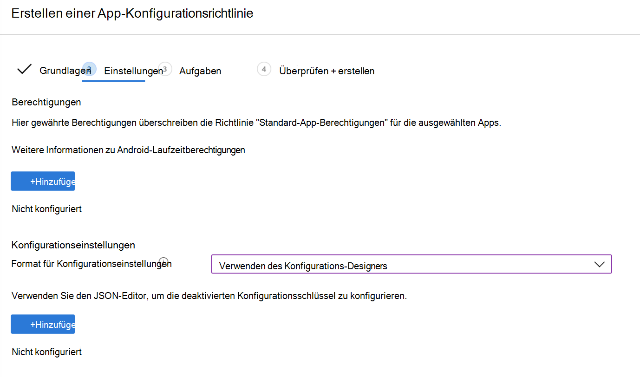
Task: Add a permission under Berechtigungen
Action: (43, 181)
